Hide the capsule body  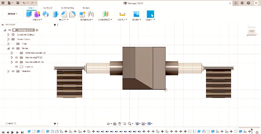16,67
